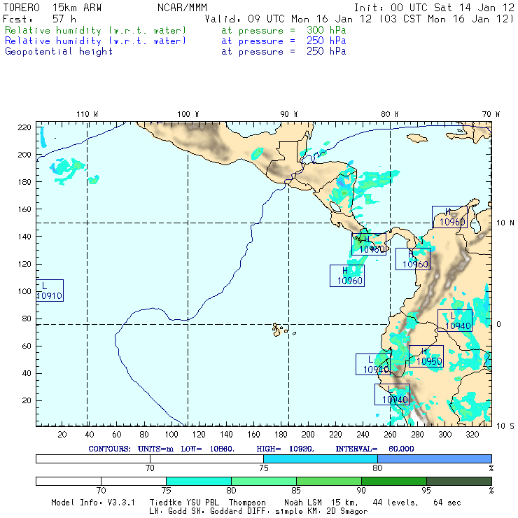Click the '85' tick label under the lower colorbar
518x518 pixels.
296,491
